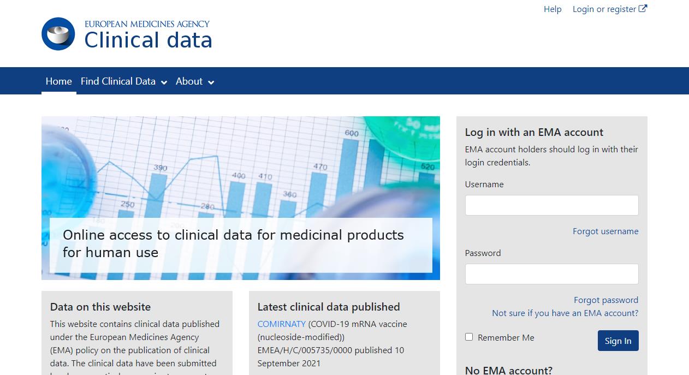This screenshot has width=689, height=375.
Task: Click the Forgot username link
Action: 605,231
